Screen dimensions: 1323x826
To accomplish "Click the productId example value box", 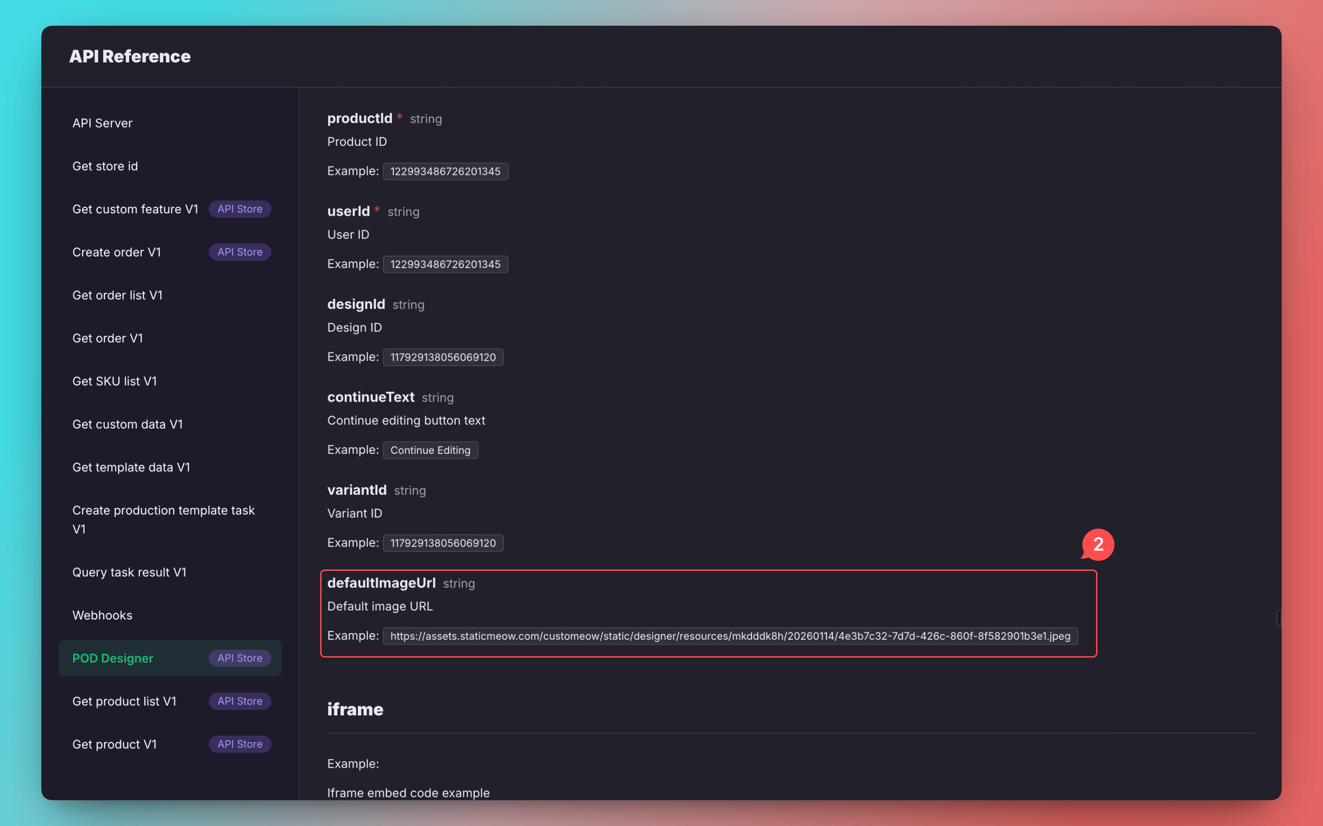I will click(x=445, y=172).
